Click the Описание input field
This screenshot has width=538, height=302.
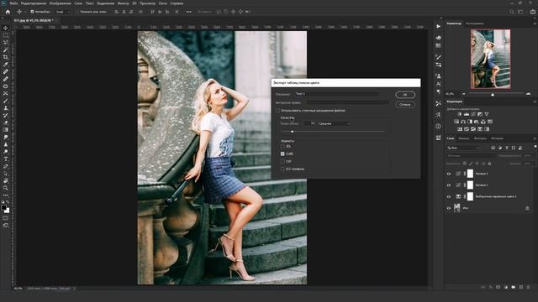[337, 94]
